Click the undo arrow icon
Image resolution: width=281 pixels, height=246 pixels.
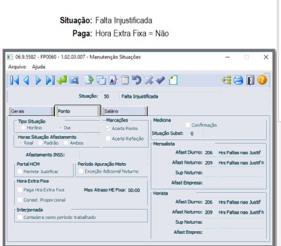tap(136, 80)
